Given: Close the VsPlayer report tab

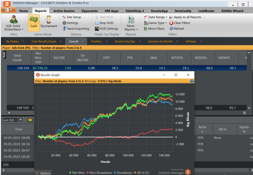Looking at the screenshot, I should (201, 42).
